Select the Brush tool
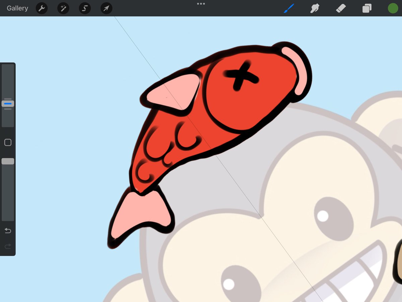 click(x=288, y=8)
